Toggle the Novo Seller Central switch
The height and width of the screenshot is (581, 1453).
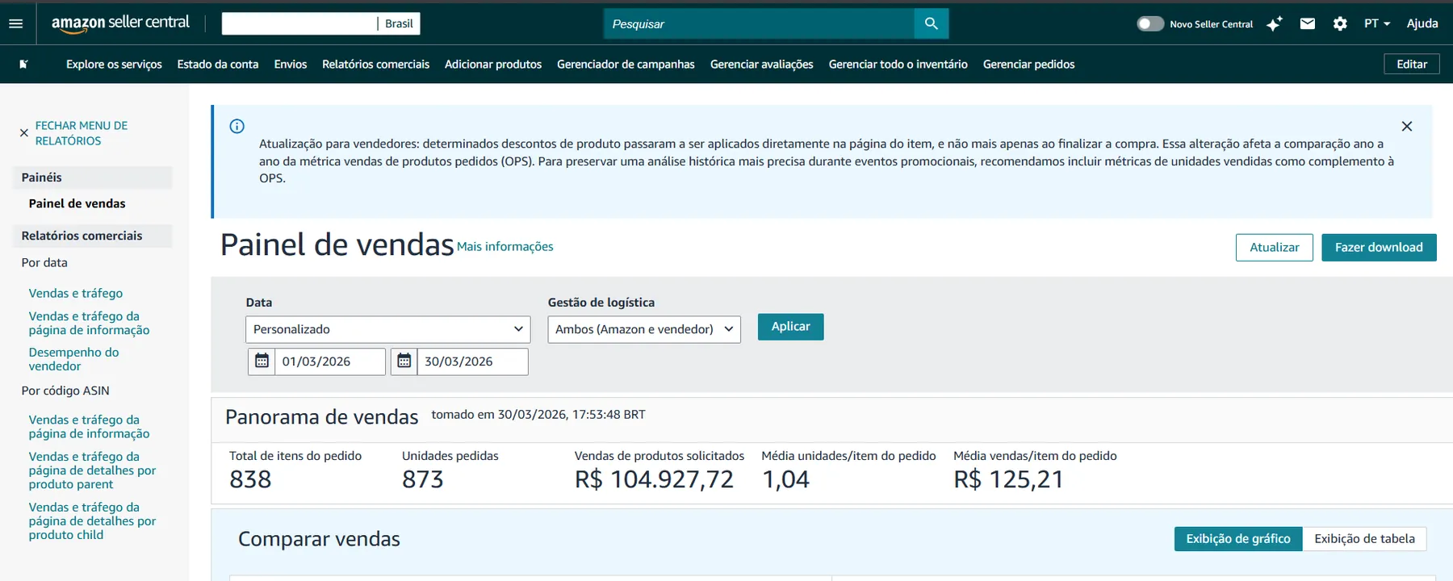[x=1150, y=23]
